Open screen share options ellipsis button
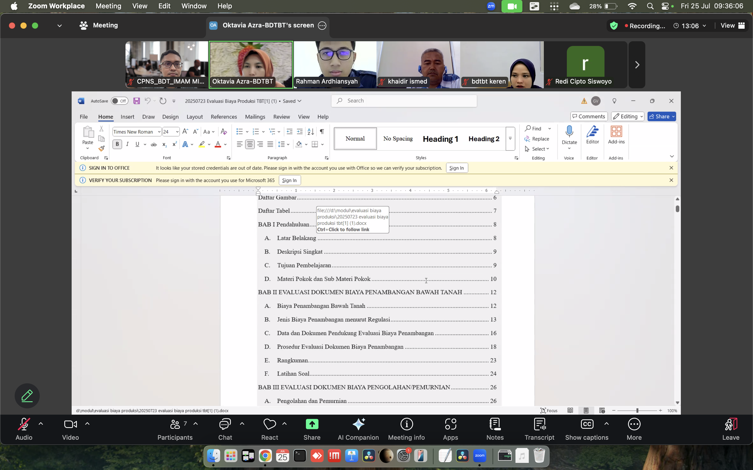 tap(322, 26)
